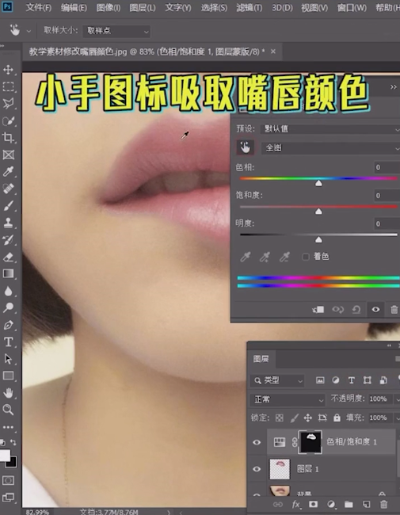Viewport: 400px width, 515px height.
Task: Lock all layer attributes
Action: (x=337, y=418)
